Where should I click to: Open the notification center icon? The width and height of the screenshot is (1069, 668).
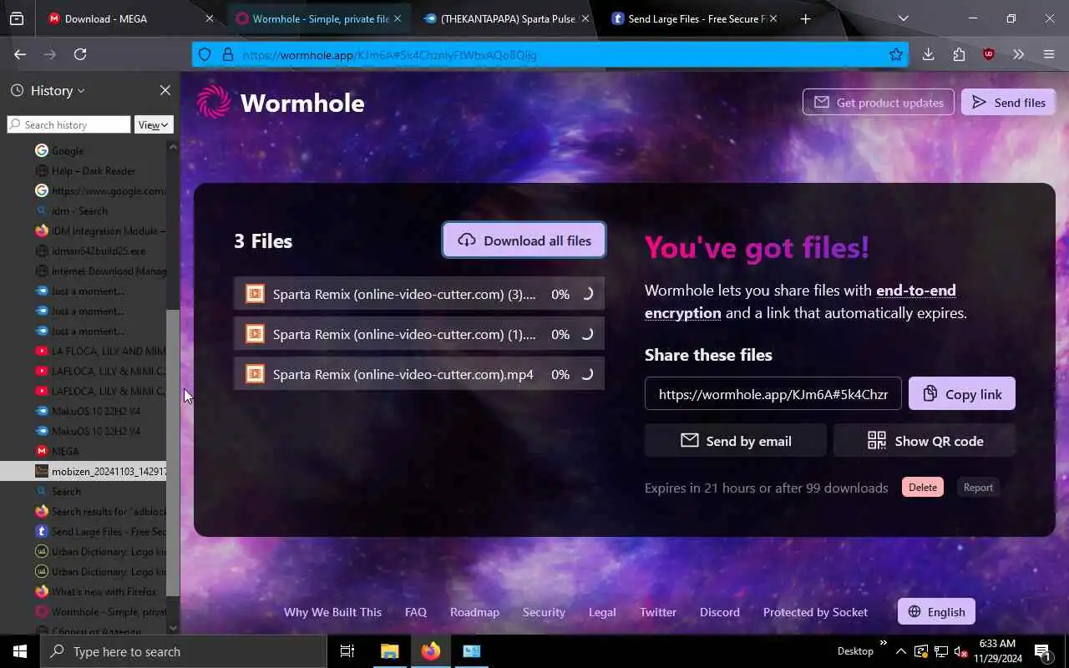click(1042, 651)
